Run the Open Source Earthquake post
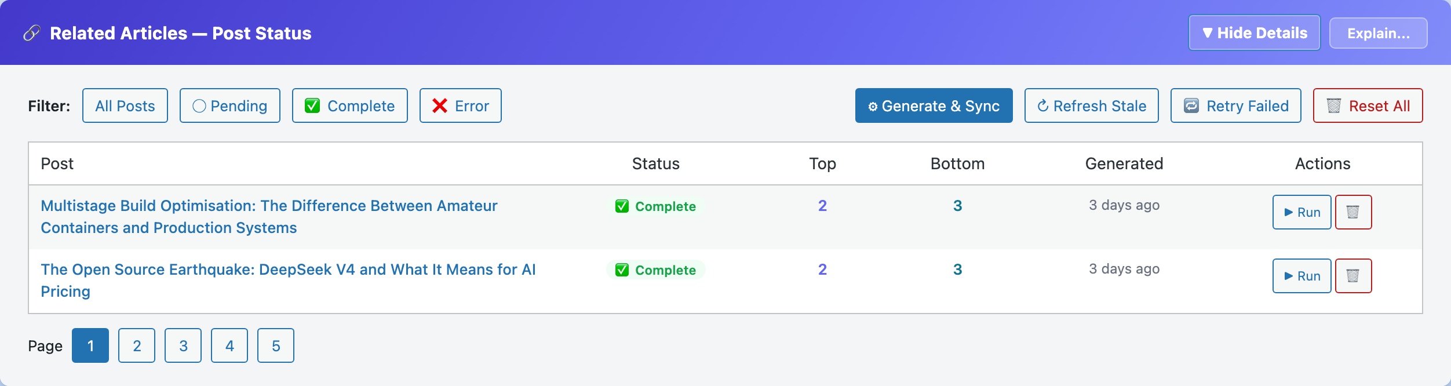1451x386 pixels. click(x=1301, y=276)
